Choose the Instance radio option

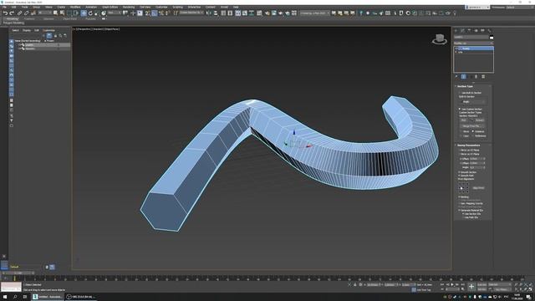click(x=473, y=131)
